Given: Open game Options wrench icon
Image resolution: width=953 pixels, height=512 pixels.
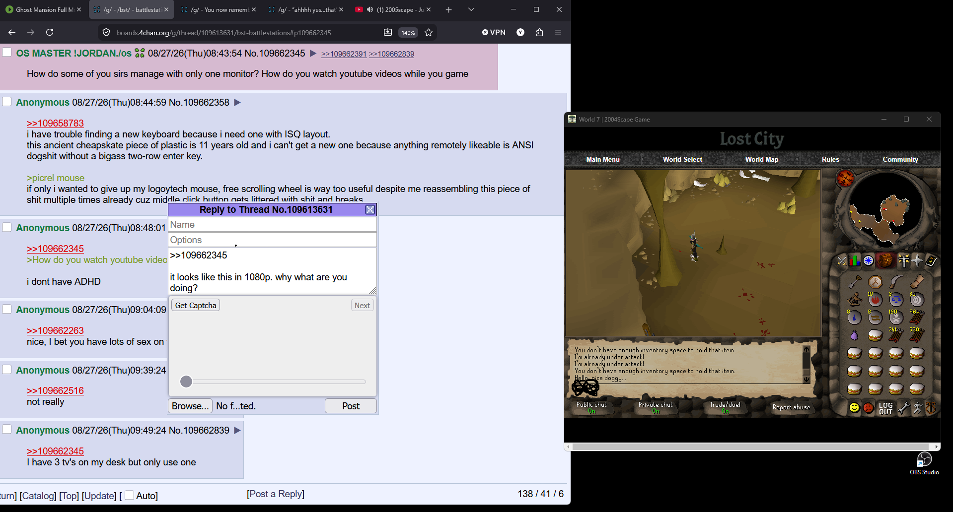Looking at the screenshot, I should [903, 408].
